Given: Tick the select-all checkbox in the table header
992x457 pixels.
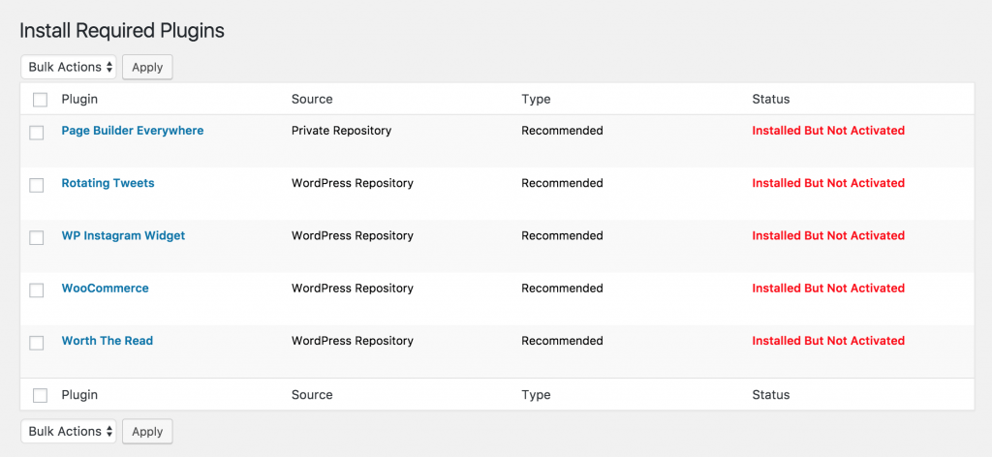Looking at the screenshot, I should coord(40,100).
